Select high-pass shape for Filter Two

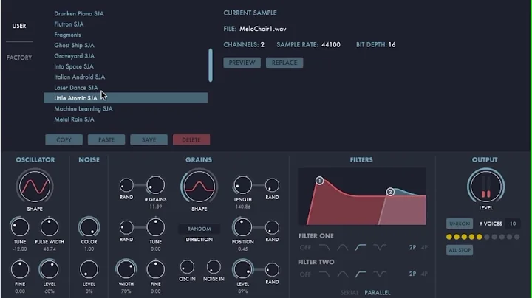pos(361,274)
